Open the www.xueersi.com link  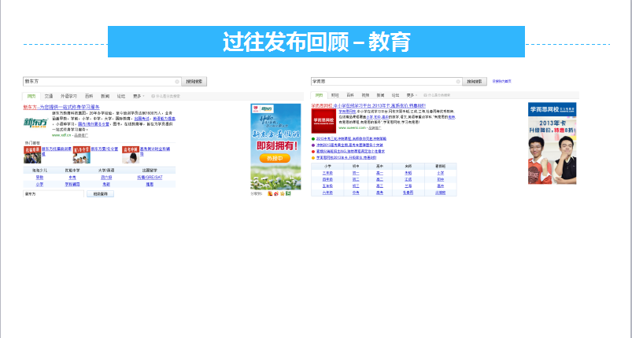point(352,127)
